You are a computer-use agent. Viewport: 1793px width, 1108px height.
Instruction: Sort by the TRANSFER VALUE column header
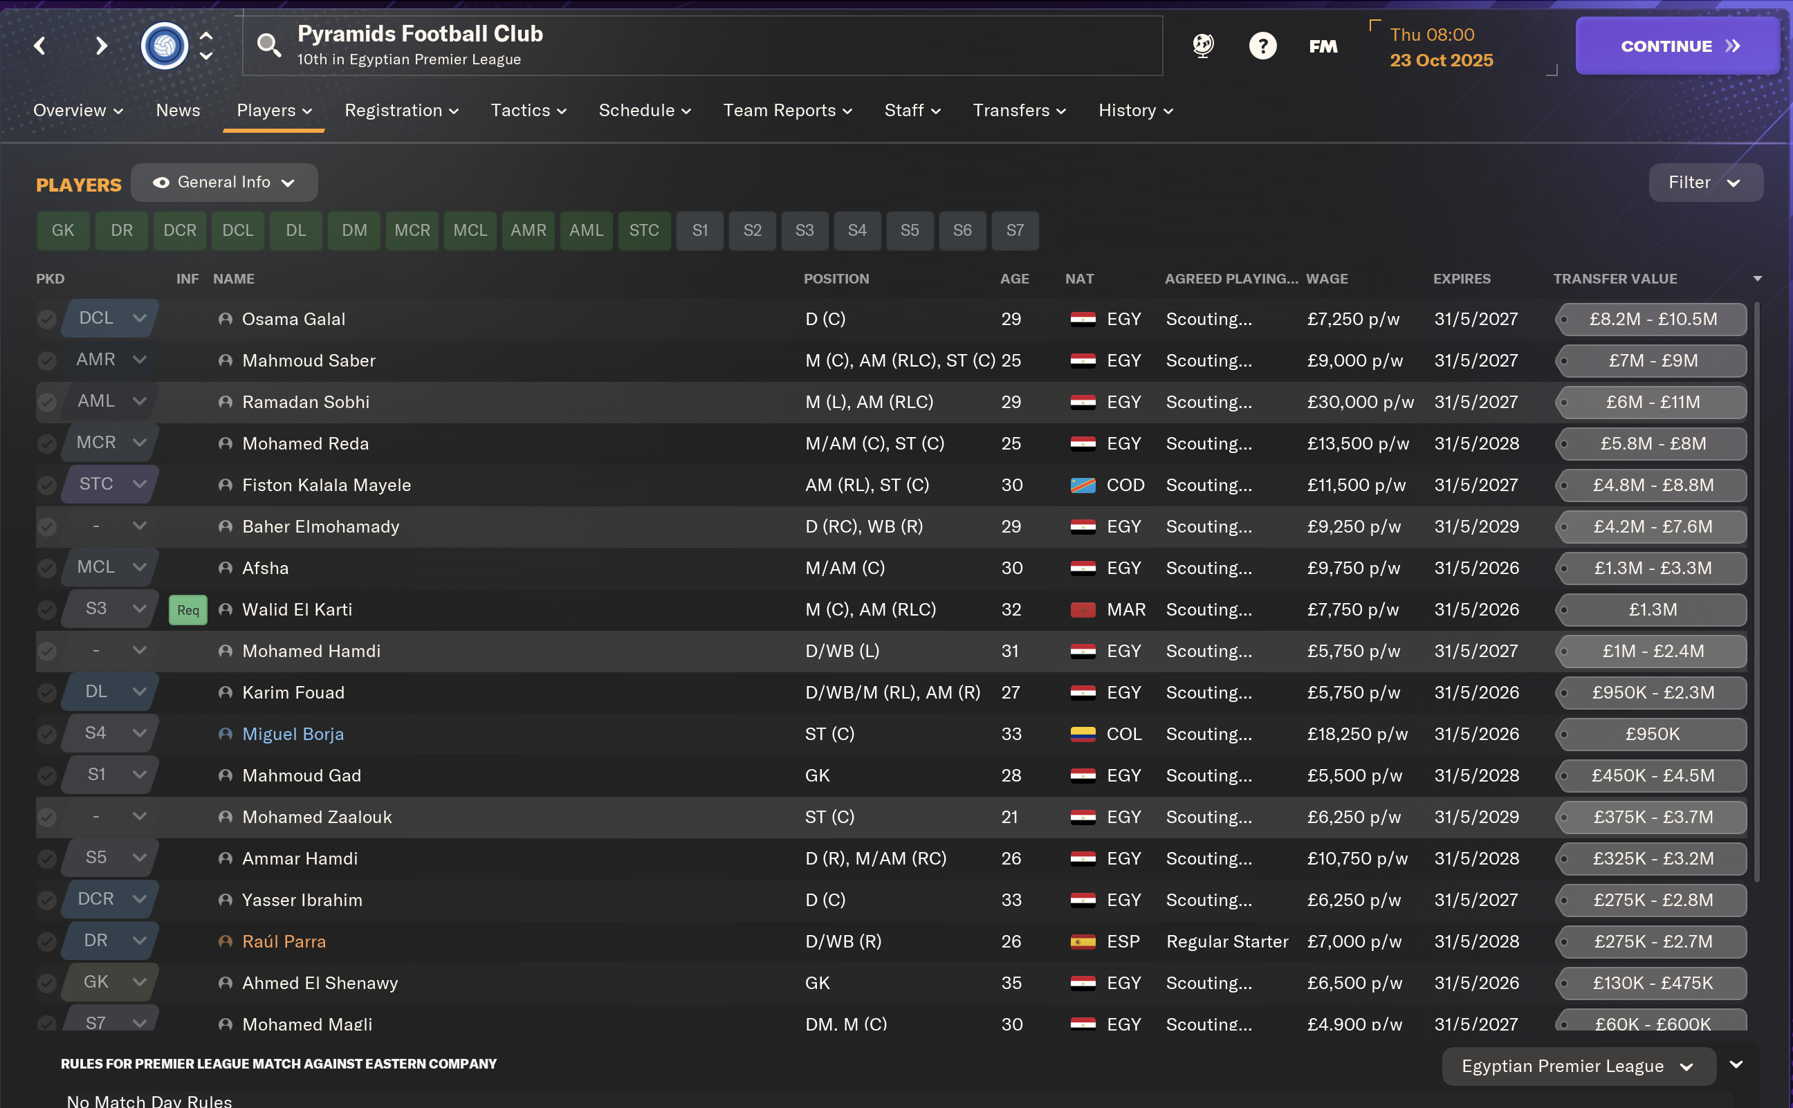pyautogui.click(x=1615, y=279)
